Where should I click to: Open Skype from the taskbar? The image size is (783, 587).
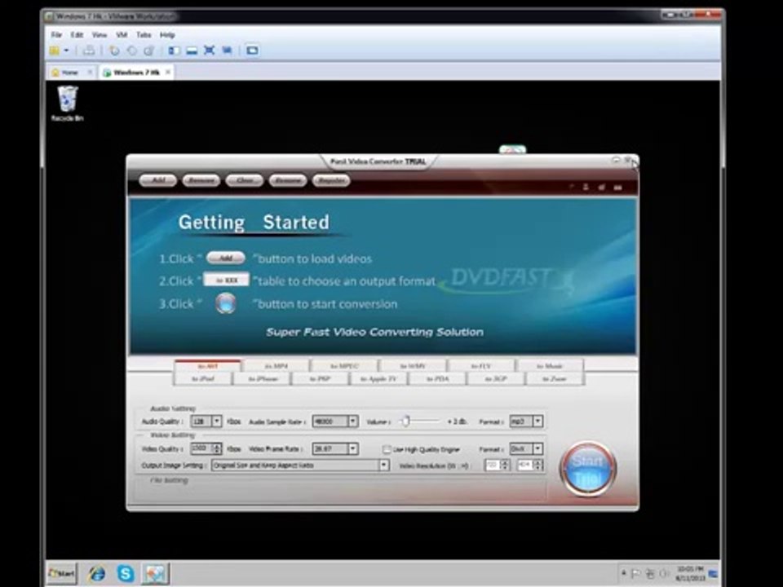126,573
